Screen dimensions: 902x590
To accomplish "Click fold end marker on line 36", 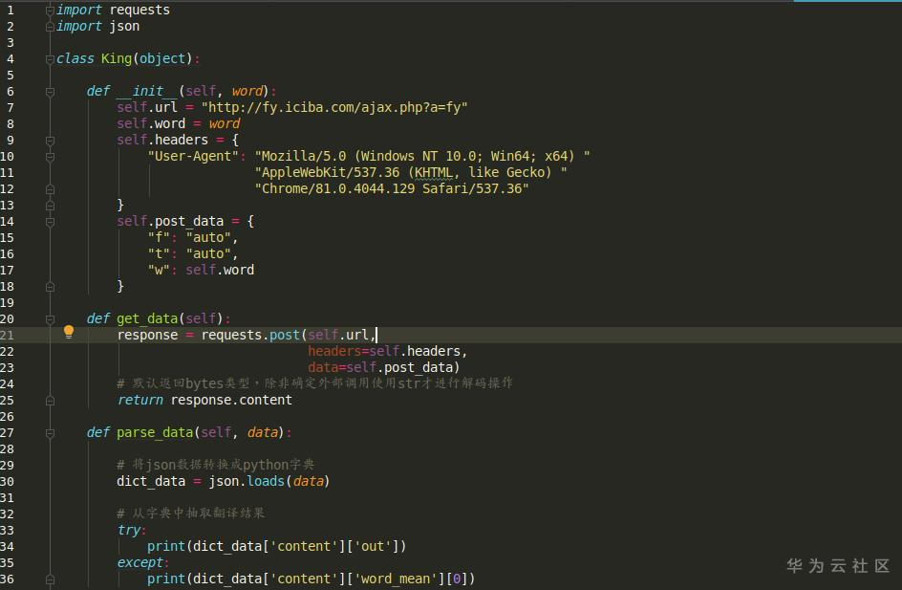I will pos(50,579).
